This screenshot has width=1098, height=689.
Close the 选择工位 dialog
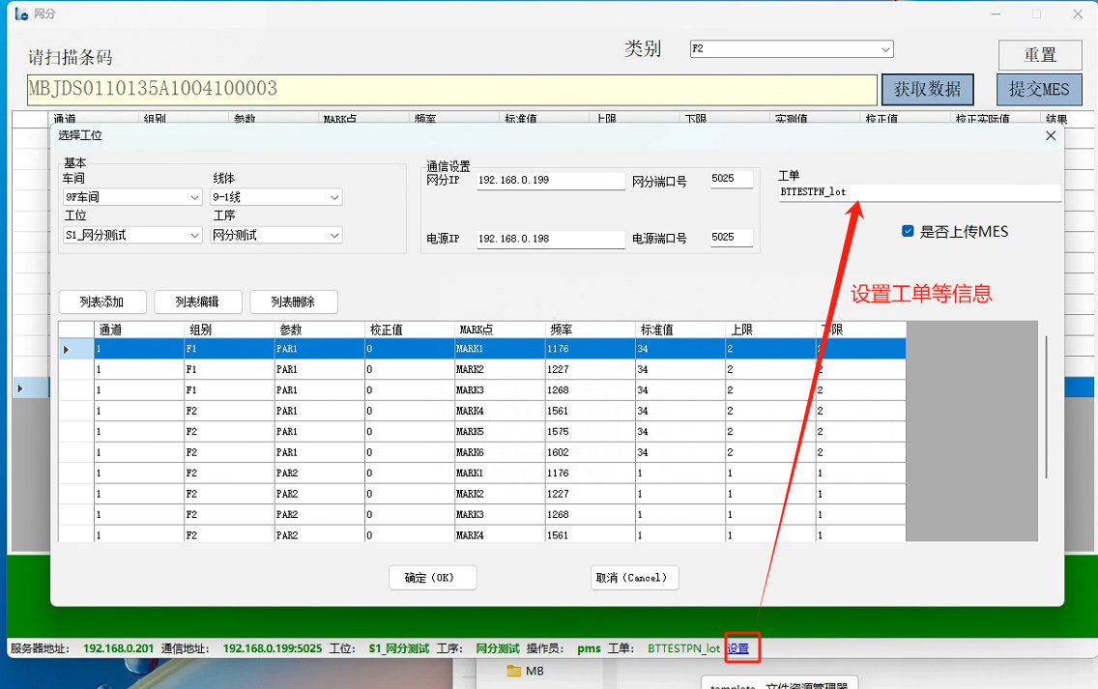[x=1051, y=136]
